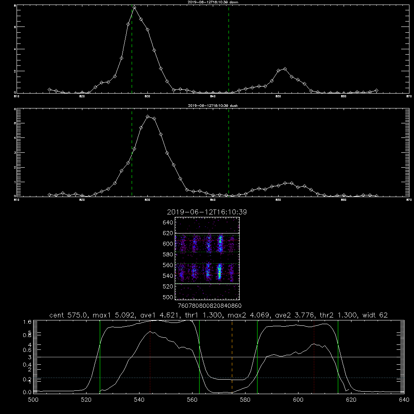414x414 pixels.
Task: Click the 640 x-axis label of bottom plot
Action: pyautogui.click(x=404, y=400)
